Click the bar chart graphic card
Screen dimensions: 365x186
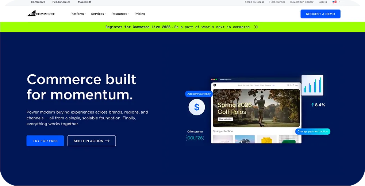pos(312,85)
